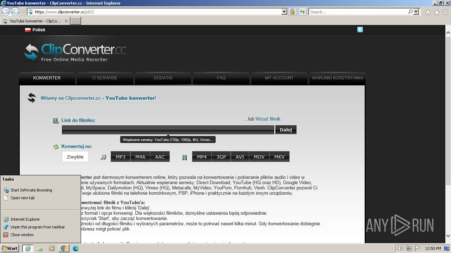Click the network tray icon
Screen dimensions: 451x253
pyautogui.click(x=409, y=248)
